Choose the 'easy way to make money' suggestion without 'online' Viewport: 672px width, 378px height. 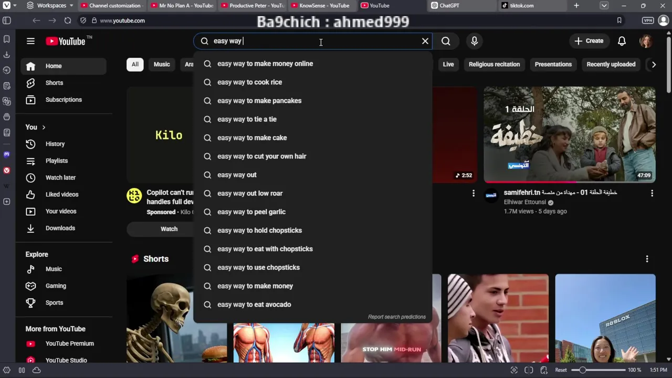312,286
